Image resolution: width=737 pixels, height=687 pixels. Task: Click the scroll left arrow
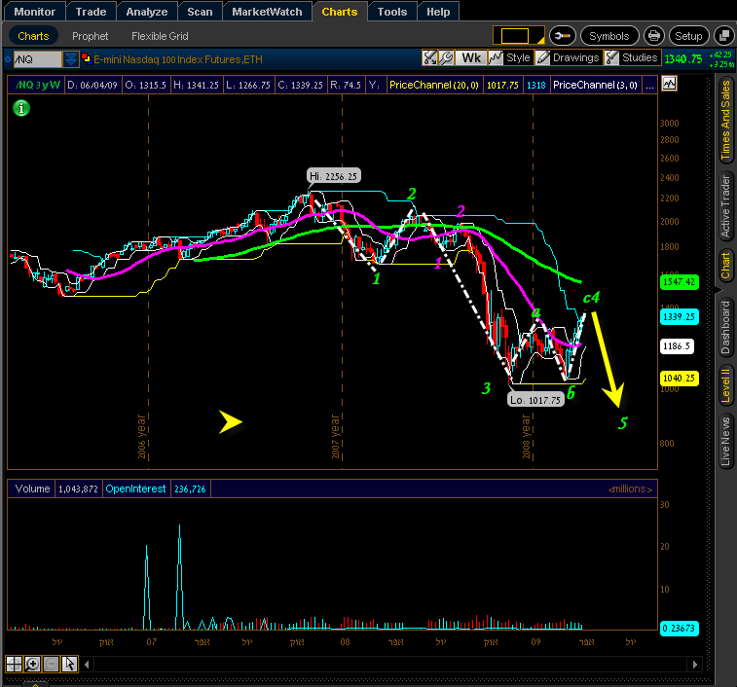[x=87, y=665]
